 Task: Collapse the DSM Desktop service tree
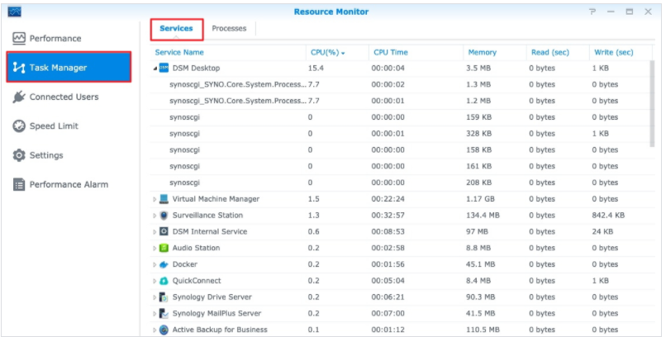click(x=155, y=68)
